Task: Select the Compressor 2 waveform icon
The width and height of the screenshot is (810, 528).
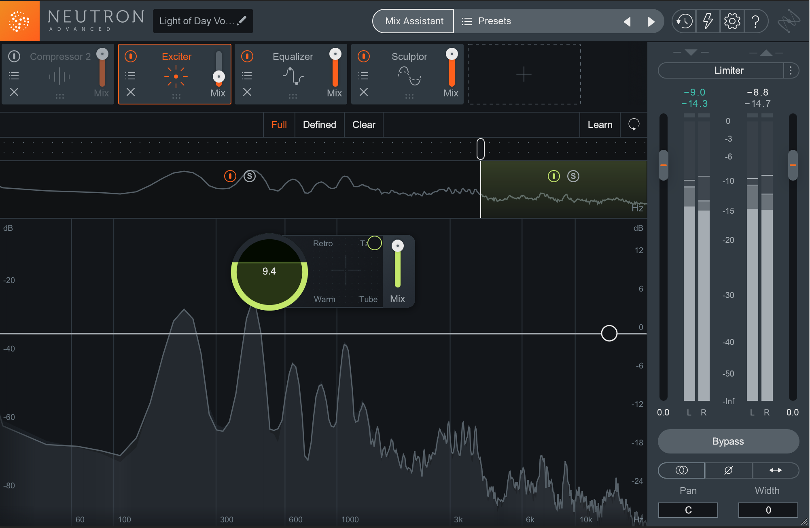Action: tap(59, 76)
